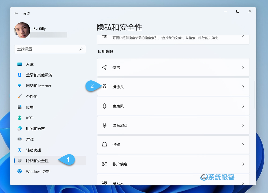Maximize the Settings window
Image resolution: width=268 pixels, height=193 pixels.
tap(237, 11)
